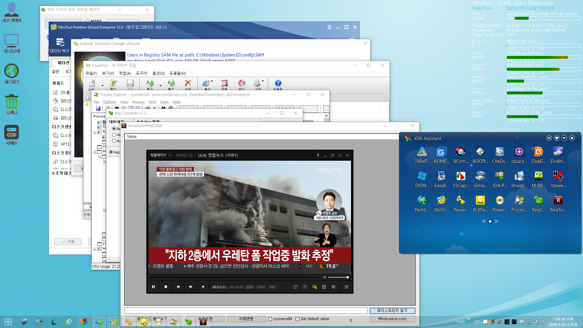Adjust PotPlayer volume slider
The width and height of the screenshot is (583, 328).
(338, 277)
